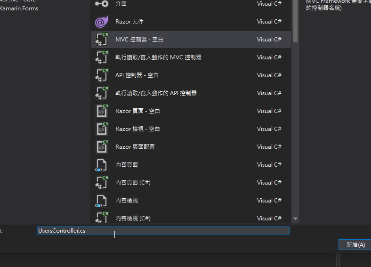Select the 介面 template name

coord(121,4)
